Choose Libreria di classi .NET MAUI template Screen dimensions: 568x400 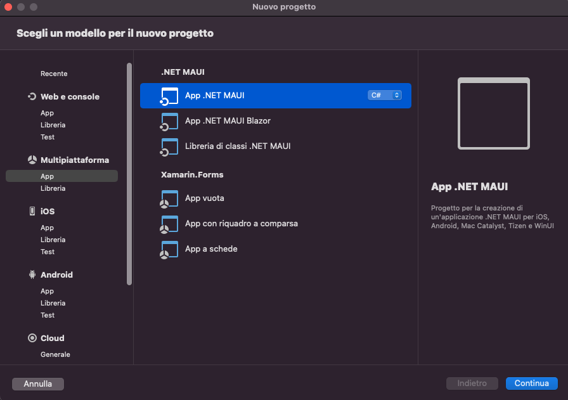click(276, 146)
